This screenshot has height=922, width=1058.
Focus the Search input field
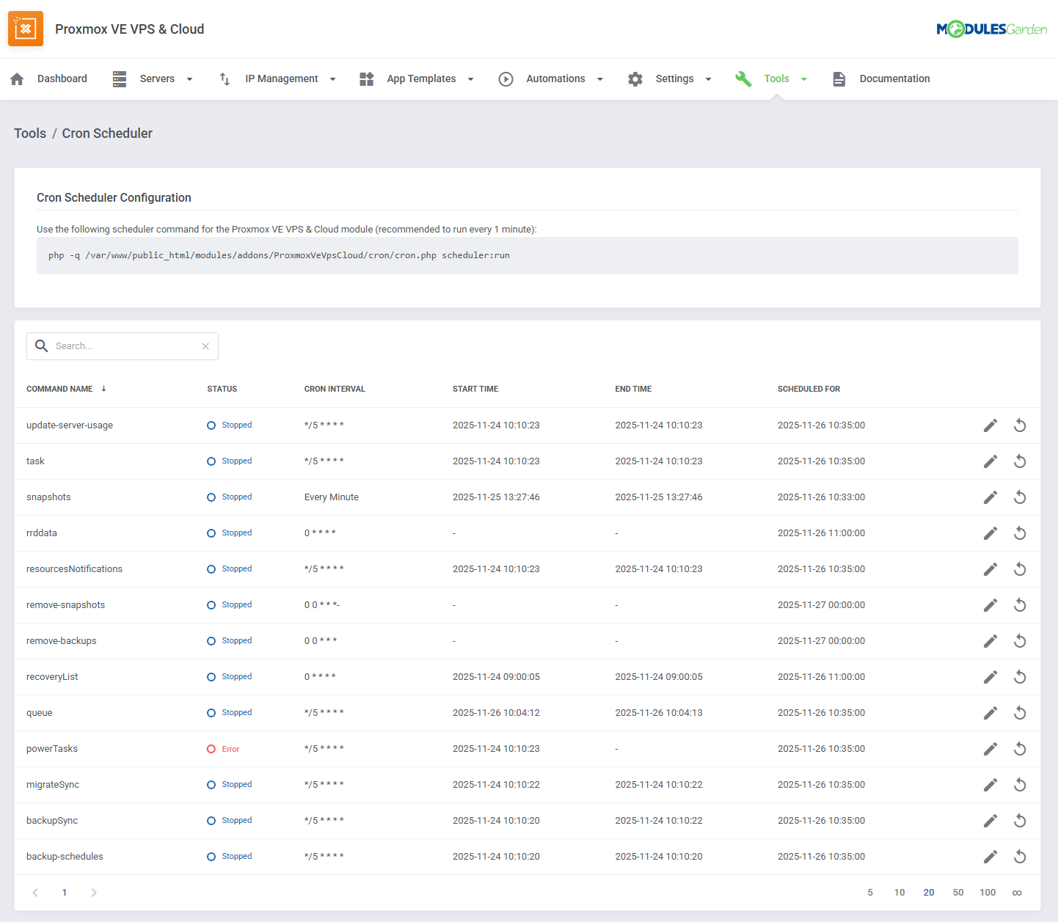123,346
